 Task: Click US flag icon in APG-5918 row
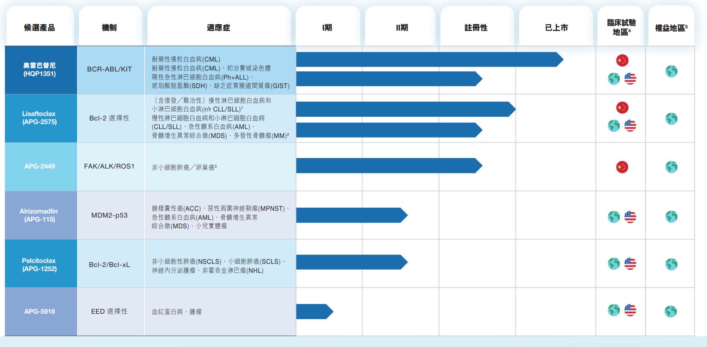coord(630,310)
